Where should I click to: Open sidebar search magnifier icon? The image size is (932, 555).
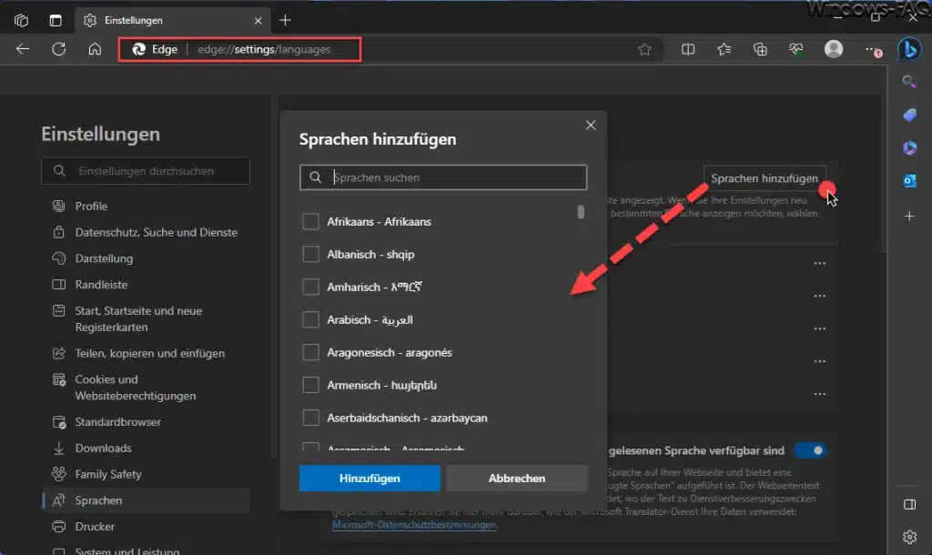(x=909, y=81)
